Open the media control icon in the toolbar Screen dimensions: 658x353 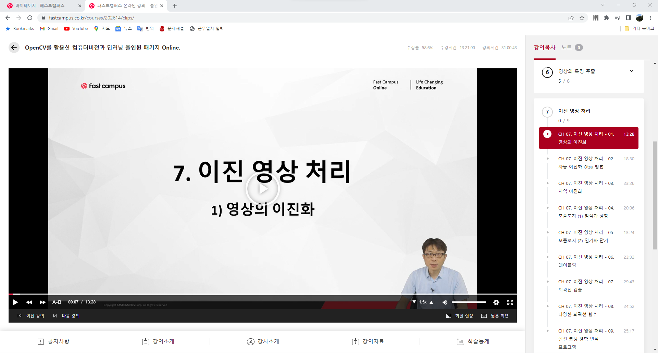(617, 18)
